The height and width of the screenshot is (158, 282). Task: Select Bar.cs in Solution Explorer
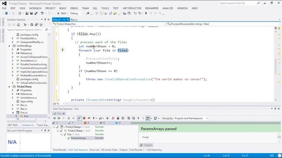[x=23, y=105]
